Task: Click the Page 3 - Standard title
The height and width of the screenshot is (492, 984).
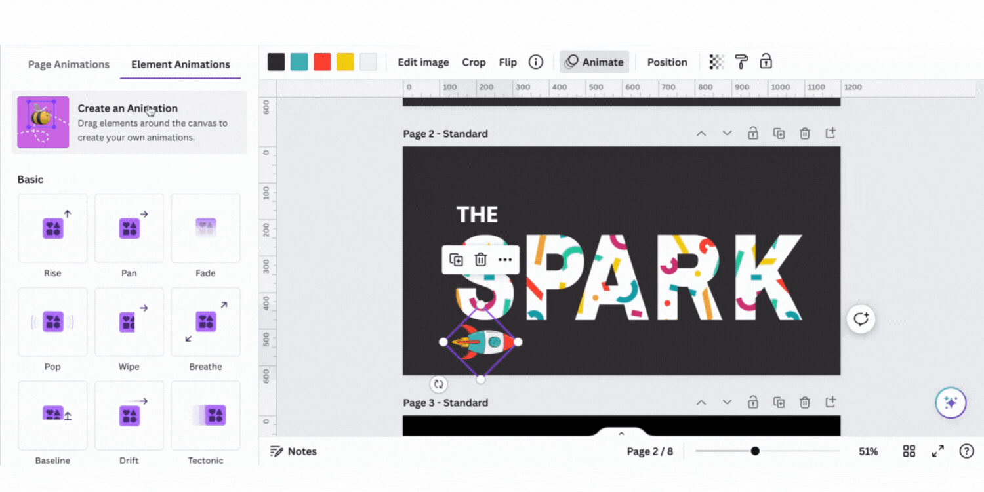Action: pos(445,403)
